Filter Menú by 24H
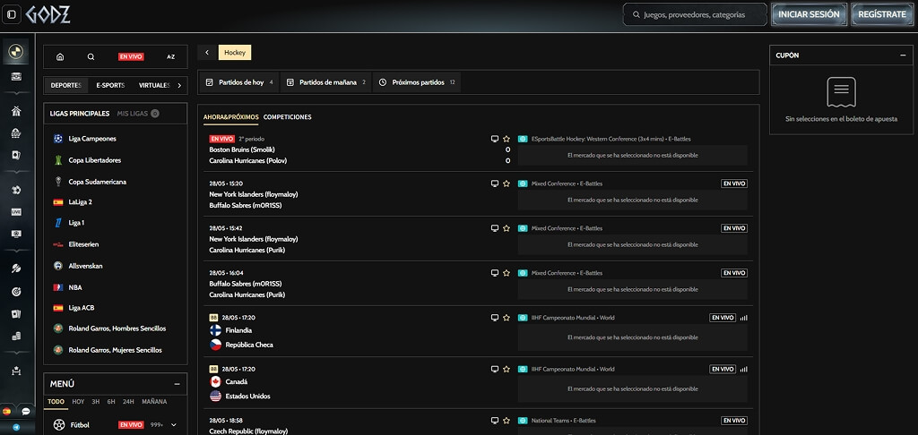The height and width of the screenshot is (435, 918). [128, 402]
